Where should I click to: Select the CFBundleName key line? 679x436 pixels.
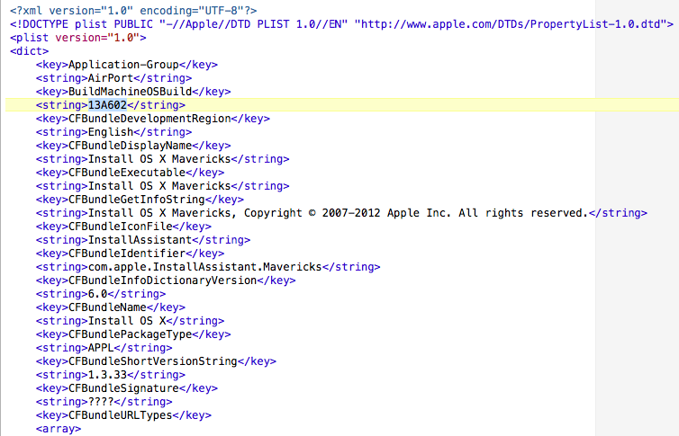coord(111,307)
